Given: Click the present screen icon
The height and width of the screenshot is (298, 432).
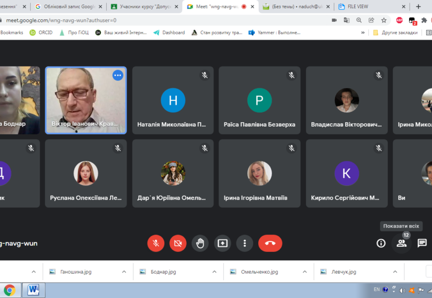Looking at the screenshot, I should click(x=222, y=243).
